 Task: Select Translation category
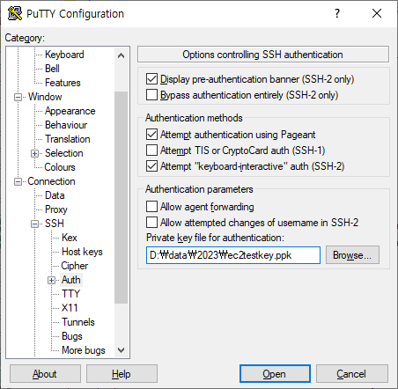click(68, 139)
